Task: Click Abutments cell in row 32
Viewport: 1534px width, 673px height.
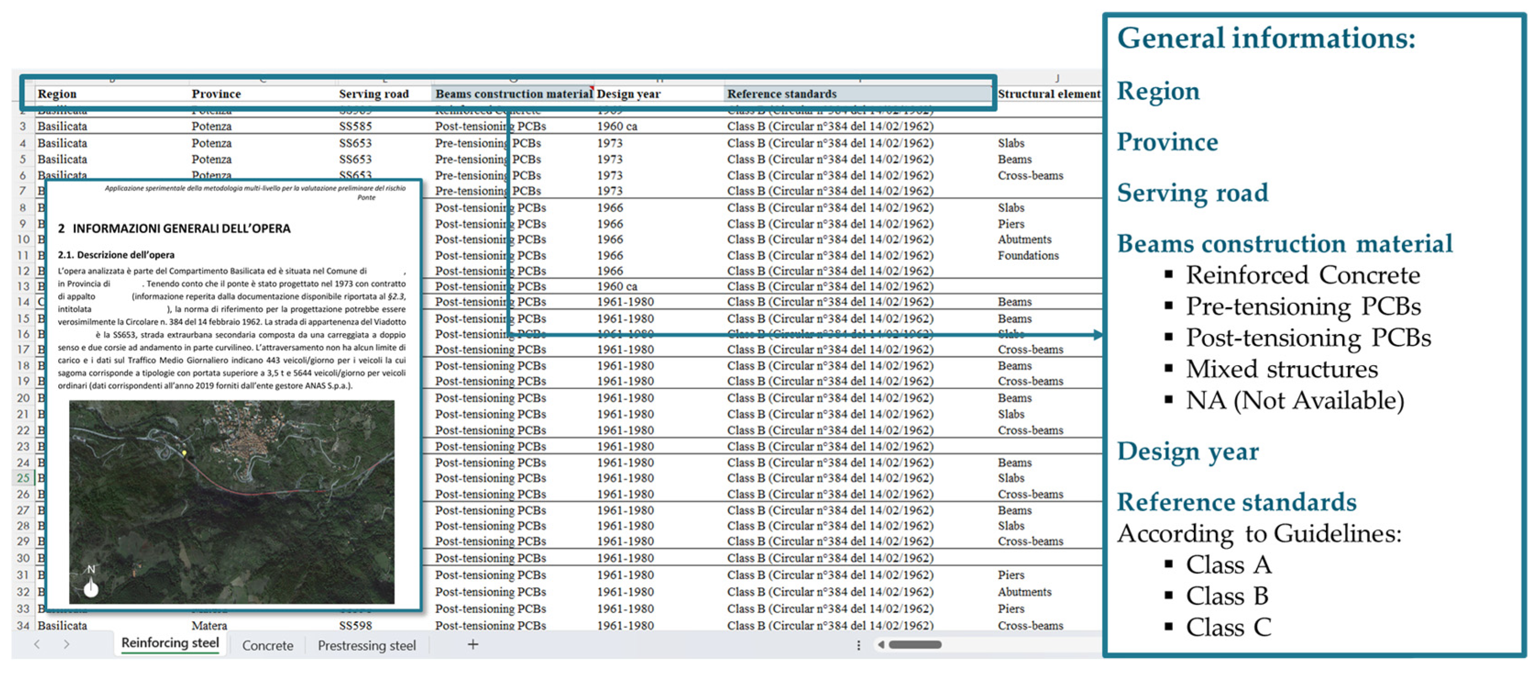Action: click(x=1024, y=592)
